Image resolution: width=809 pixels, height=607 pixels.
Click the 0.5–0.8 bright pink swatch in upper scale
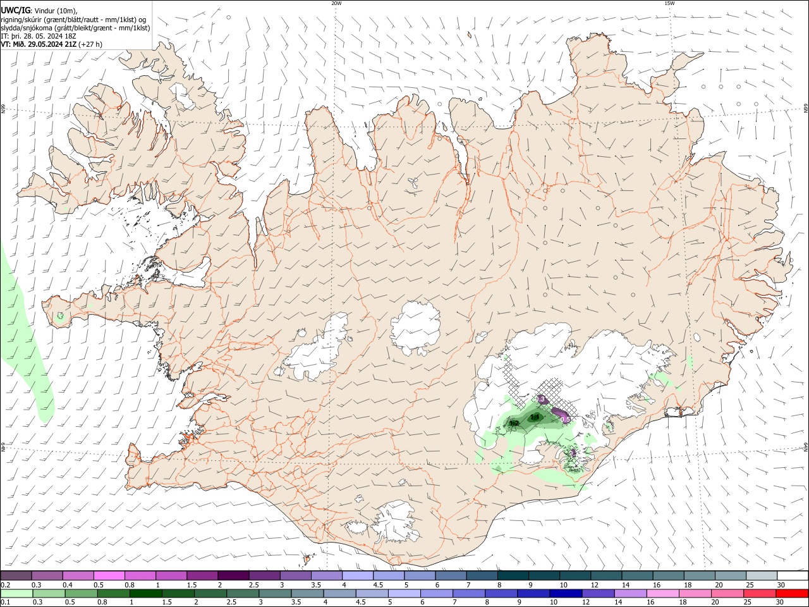pos(109,575)
